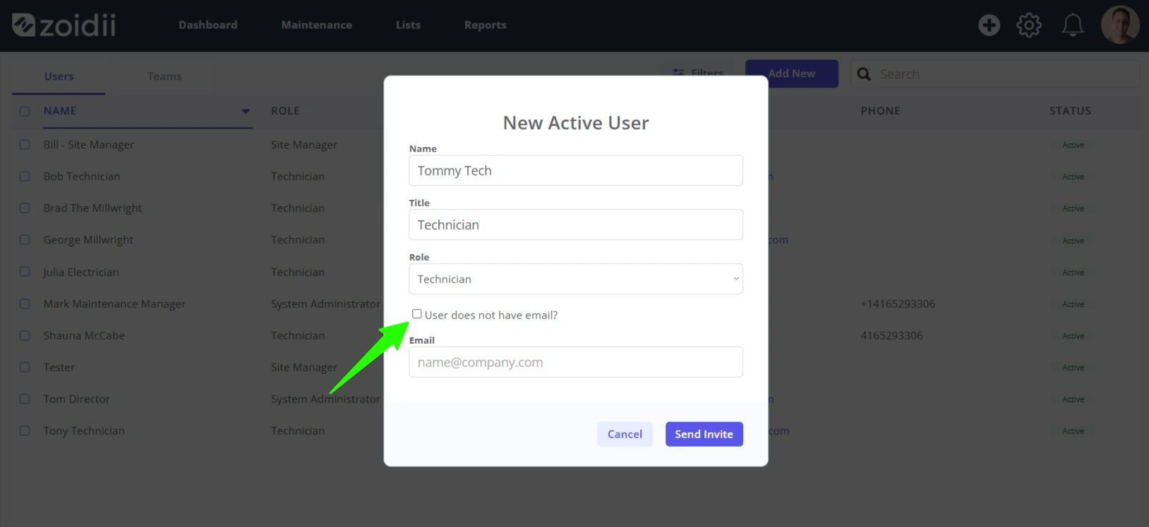Open Tony Technician user
Image resolution: width=1149 pixels, height=527 pixels.
[84, 430]
